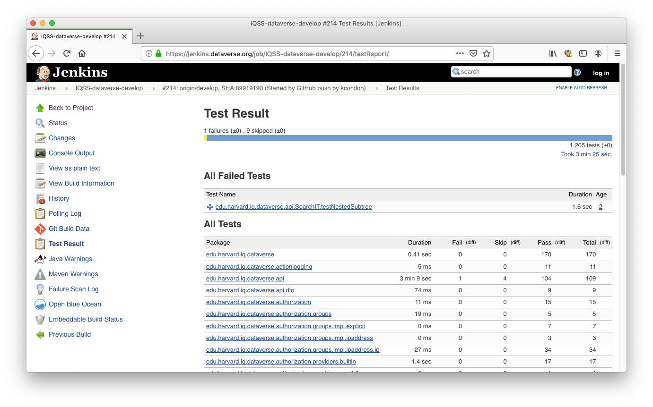Click the Open Blue Ocean icon

point(40,304)
